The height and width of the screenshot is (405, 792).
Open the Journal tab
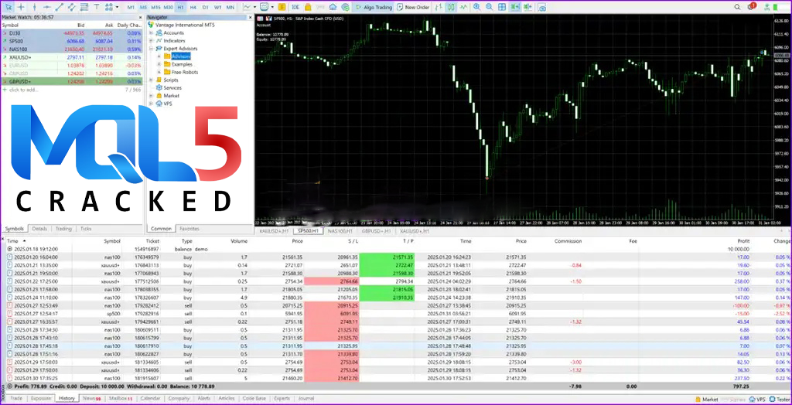306,399
